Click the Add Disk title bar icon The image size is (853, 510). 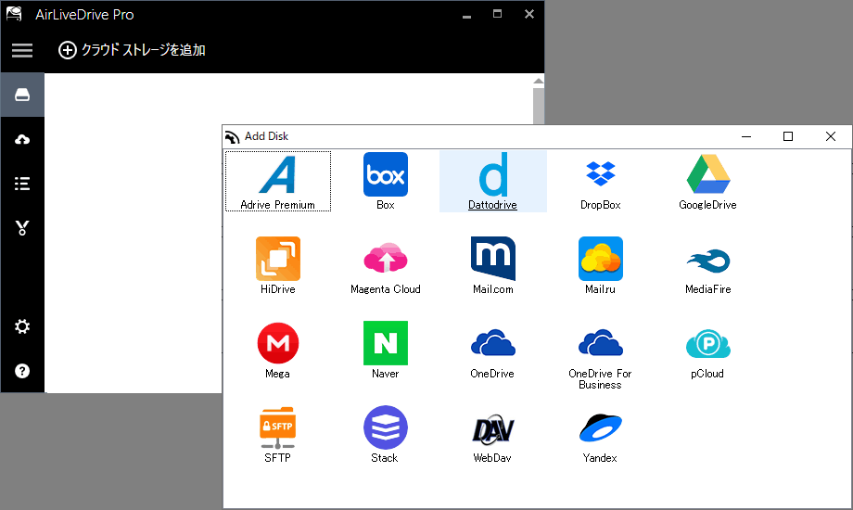pyautogui.click(x=233, y=136)
